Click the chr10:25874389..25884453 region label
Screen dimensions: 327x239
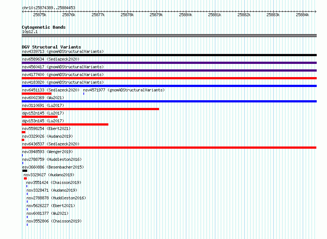48,8
